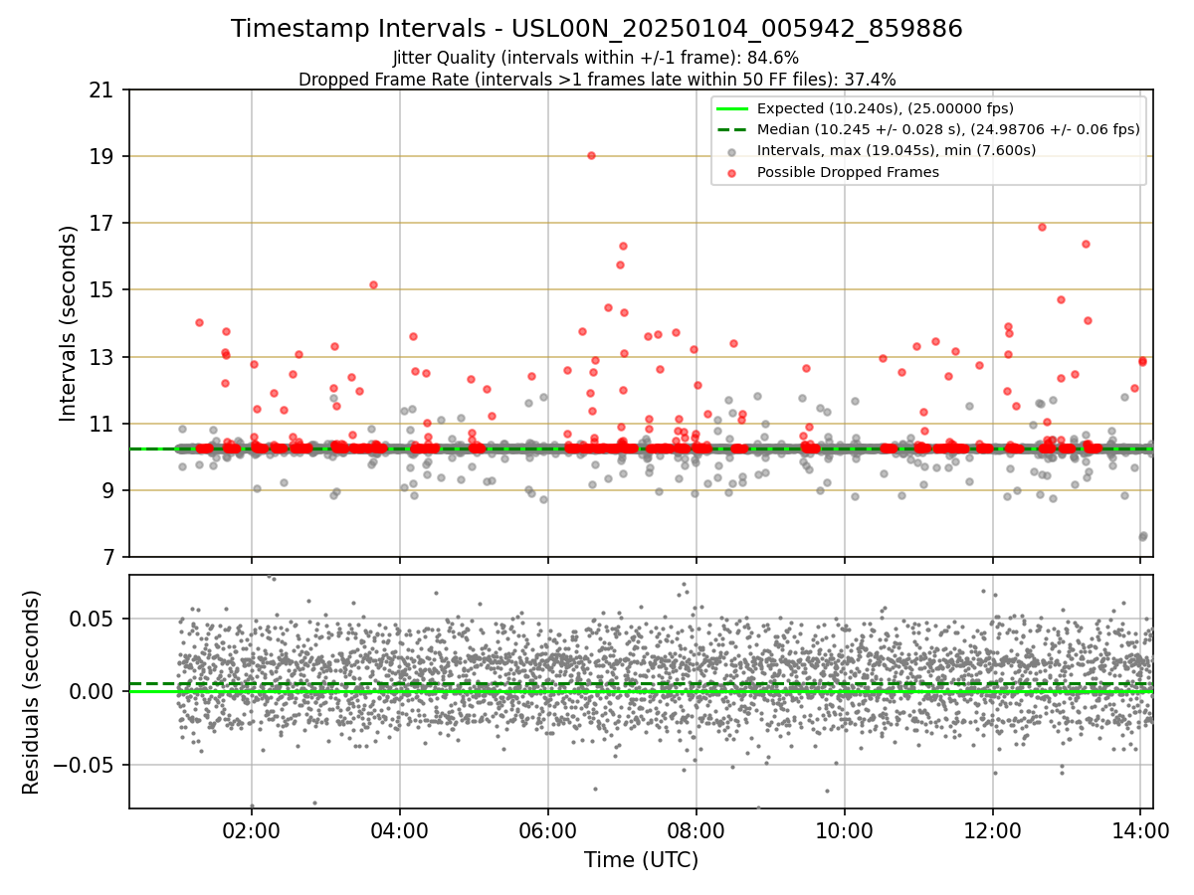This screenshot has width=1194, height=895.
Task: Click the highest red outlier near 19 seconds
Action: [x=591, y=155]
